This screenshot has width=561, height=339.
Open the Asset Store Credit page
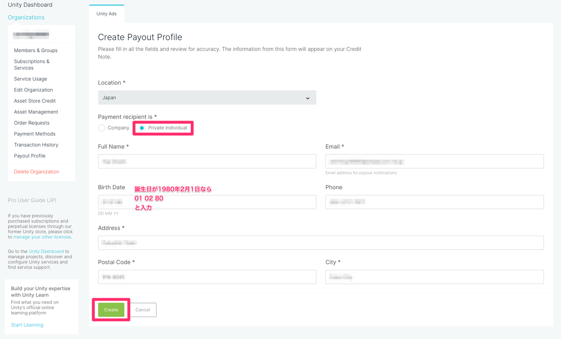point(35,101)
